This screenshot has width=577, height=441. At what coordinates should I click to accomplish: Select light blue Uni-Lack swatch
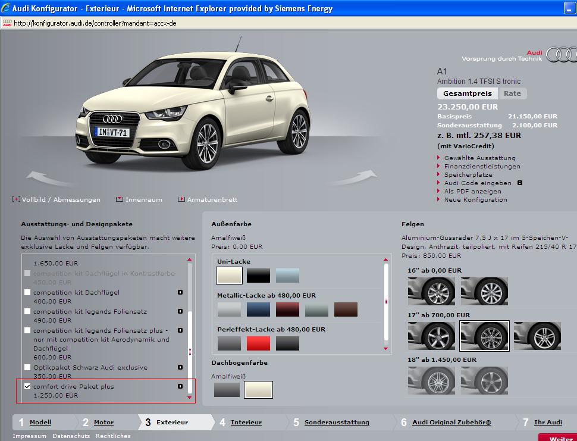287,276
